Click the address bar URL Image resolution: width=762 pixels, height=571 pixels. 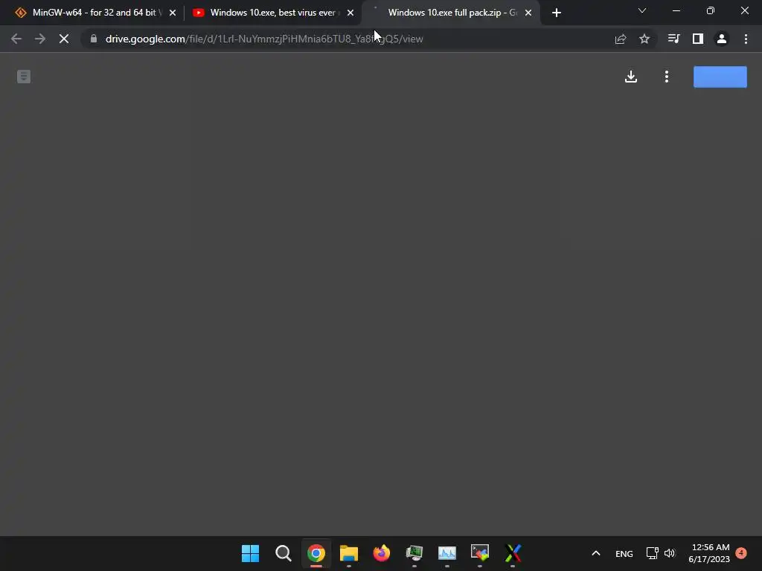point(264,39)
